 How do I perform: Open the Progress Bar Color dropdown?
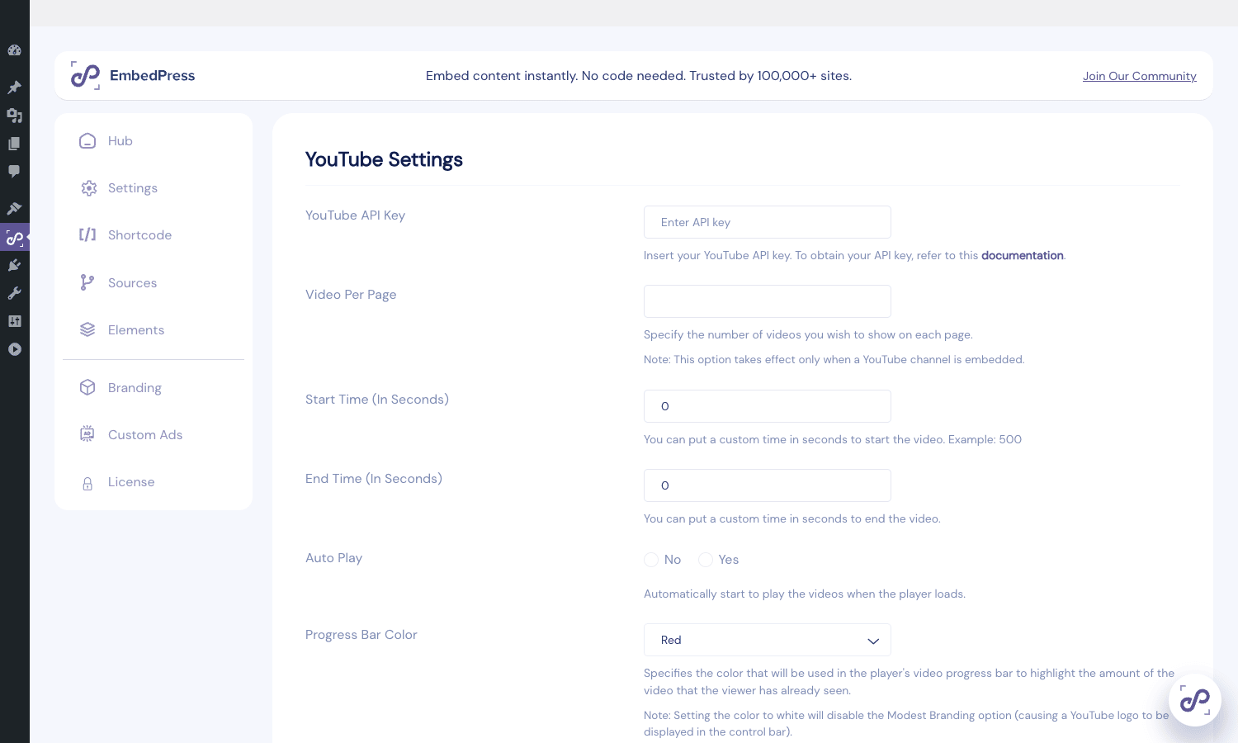coord(768,640)
